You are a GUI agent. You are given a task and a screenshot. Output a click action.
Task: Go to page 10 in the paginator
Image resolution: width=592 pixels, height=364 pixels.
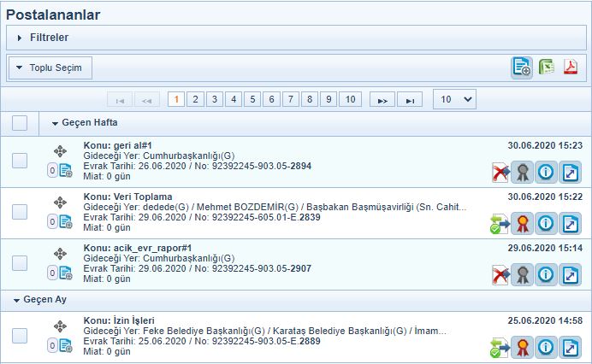tap(349, 99)
